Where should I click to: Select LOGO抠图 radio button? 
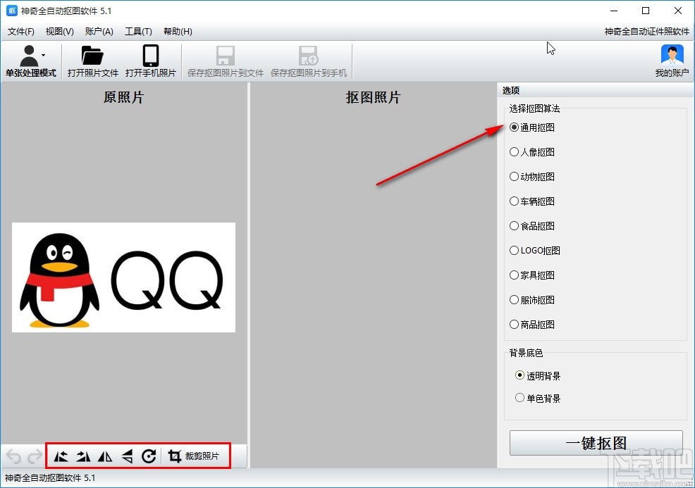click(x=514, y=251)
